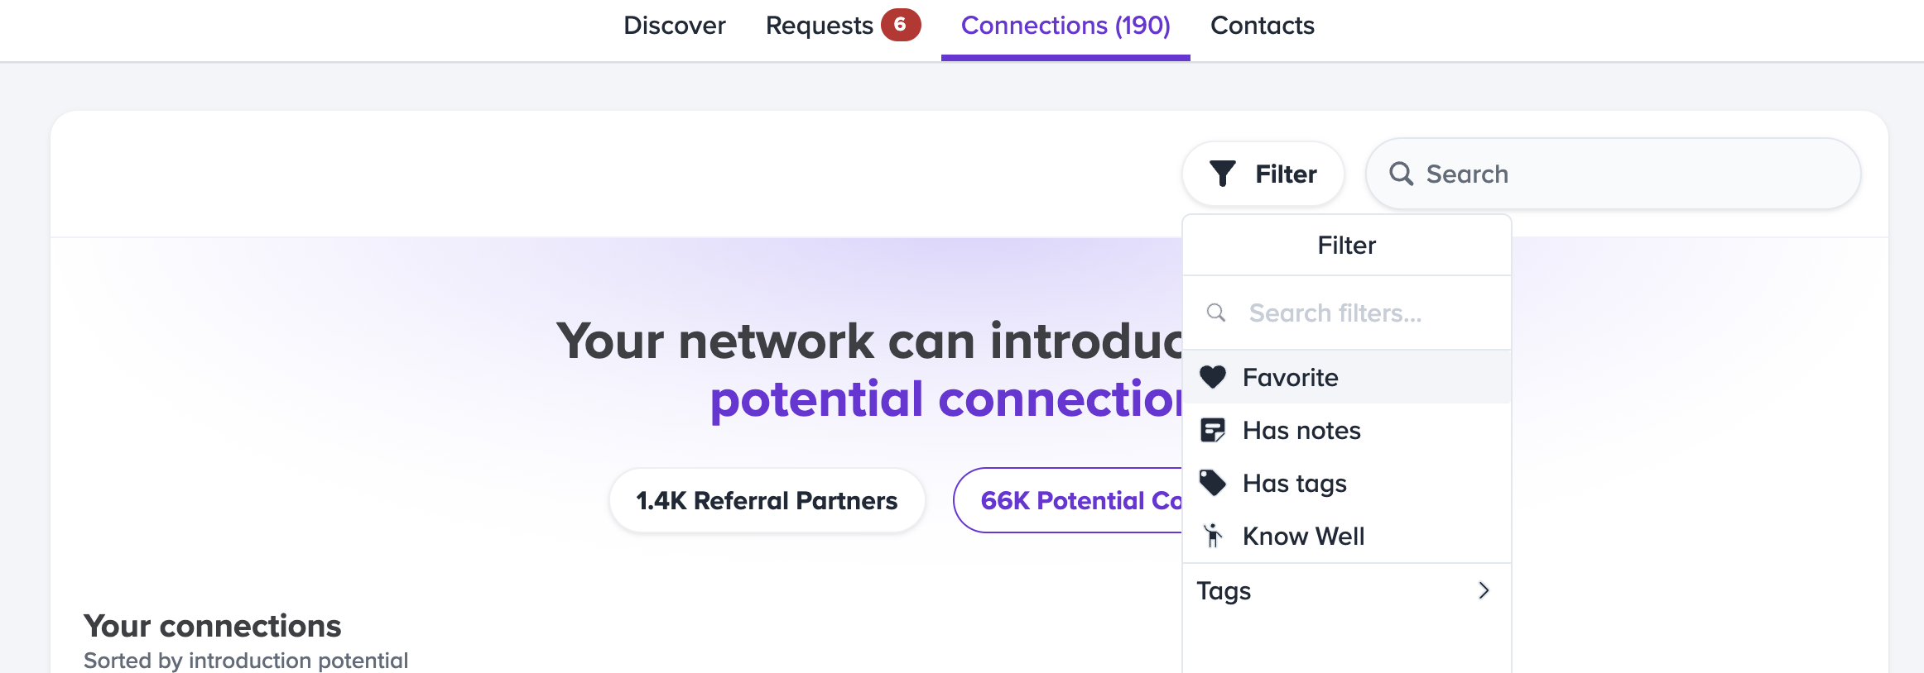Open the Contacts tab

[1262, 26]
